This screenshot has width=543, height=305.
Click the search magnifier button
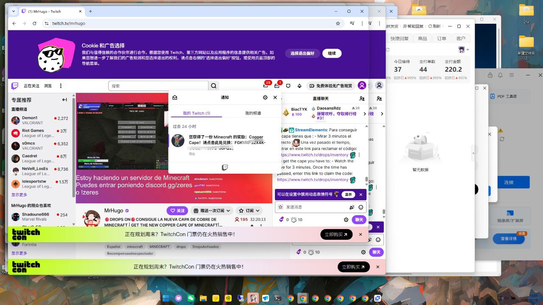[x=214, y=86]
